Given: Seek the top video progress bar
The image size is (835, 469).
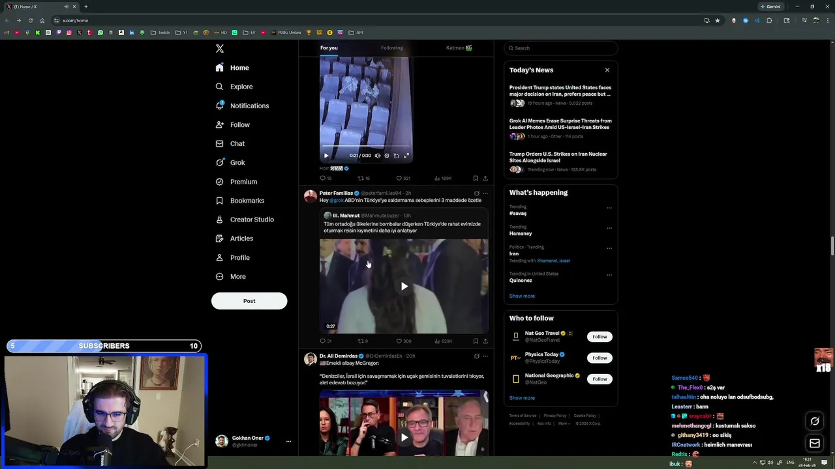Looking at the screenshot, I should pyautogui.click(x=366, y=147).
